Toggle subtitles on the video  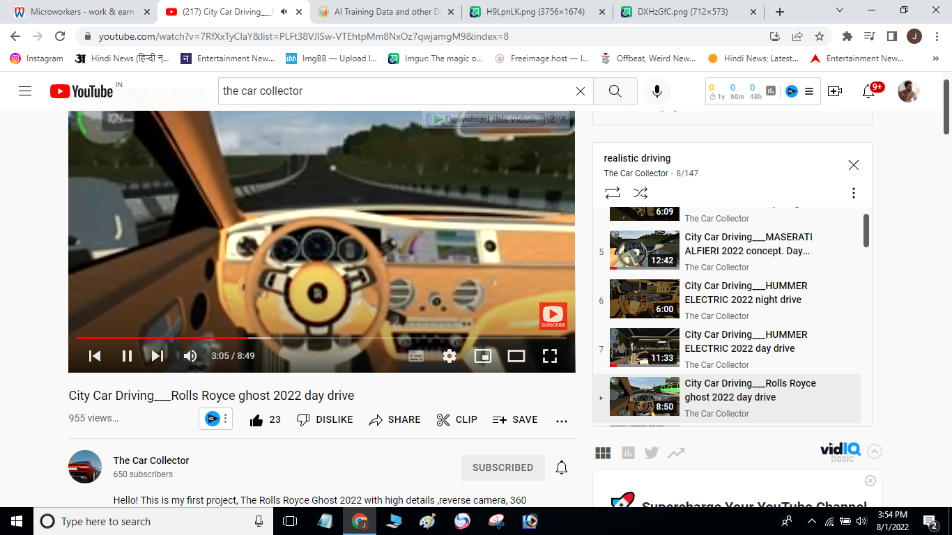click(416, 356)
